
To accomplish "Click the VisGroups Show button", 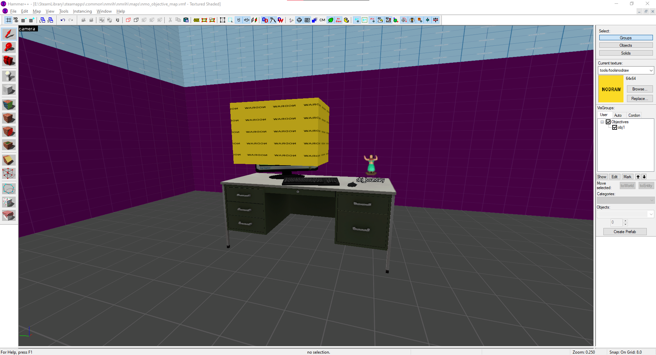I will pyautogui.click(x=602, y=177).
